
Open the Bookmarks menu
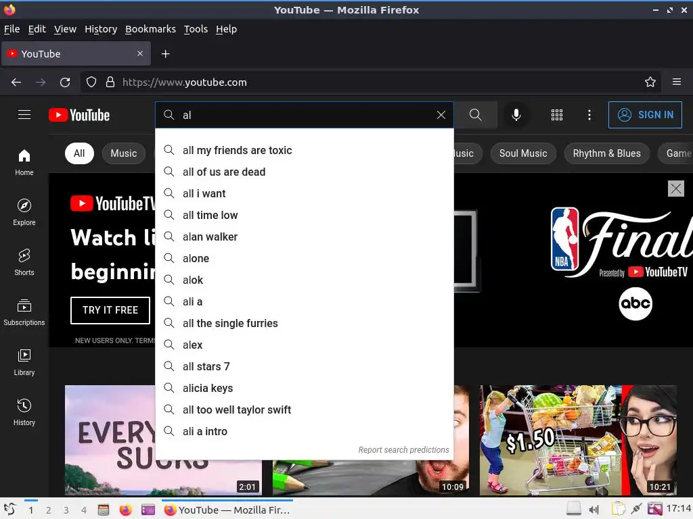click(150, 29)
